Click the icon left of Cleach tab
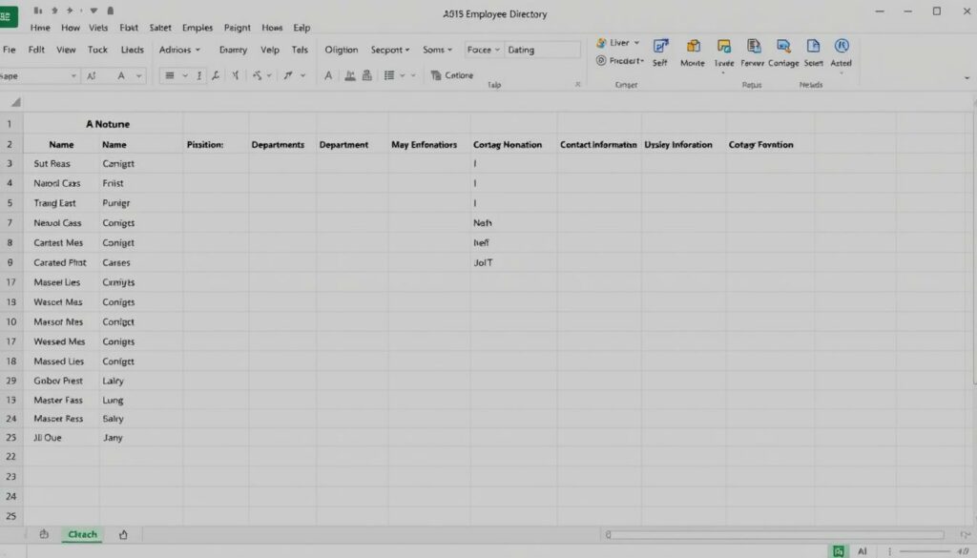This screenshot has width=977, height=558. click(44, 534)
